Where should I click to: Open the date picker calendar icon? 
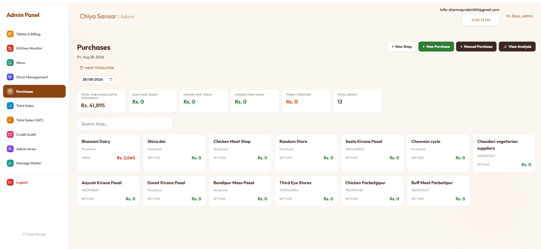111,80
